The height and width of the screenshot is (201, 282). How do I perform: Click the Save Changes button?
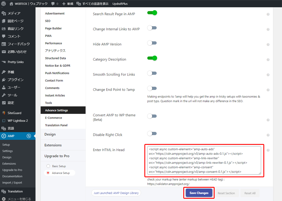pos(199,193)
